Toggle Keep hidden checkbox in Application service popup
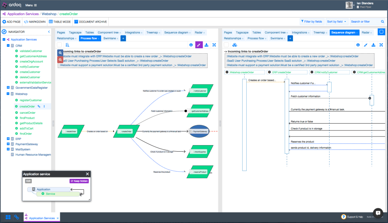This screenshot has width=388, height=223. coord(79,181)
